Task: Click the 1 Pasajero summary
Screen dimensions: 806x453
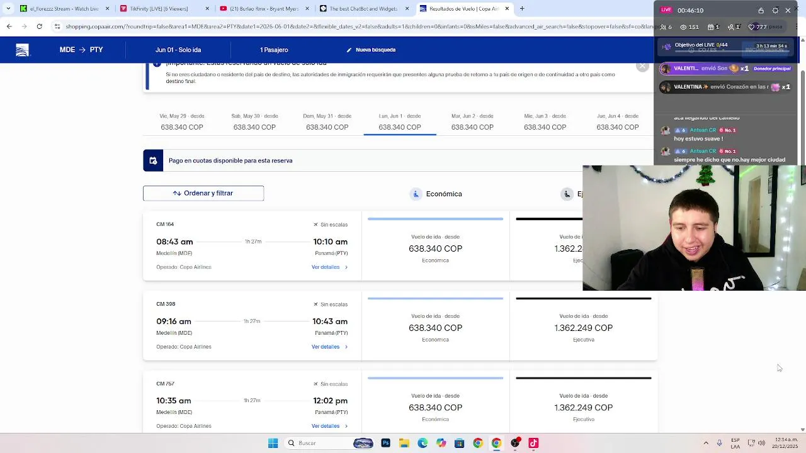Action: [x=274, y=50]
